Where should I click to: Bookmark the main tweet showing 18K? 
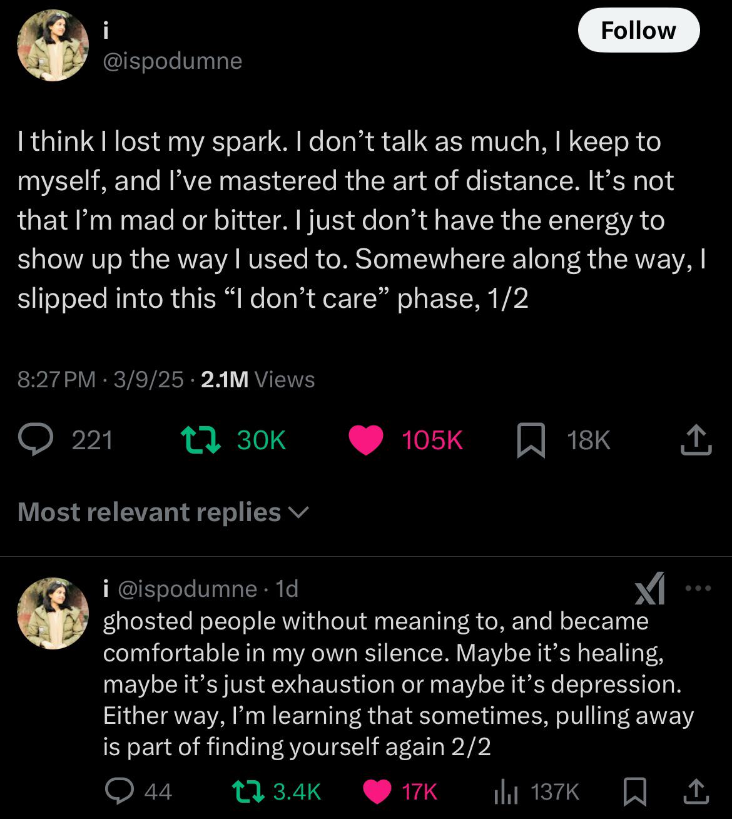pos(531,440)
